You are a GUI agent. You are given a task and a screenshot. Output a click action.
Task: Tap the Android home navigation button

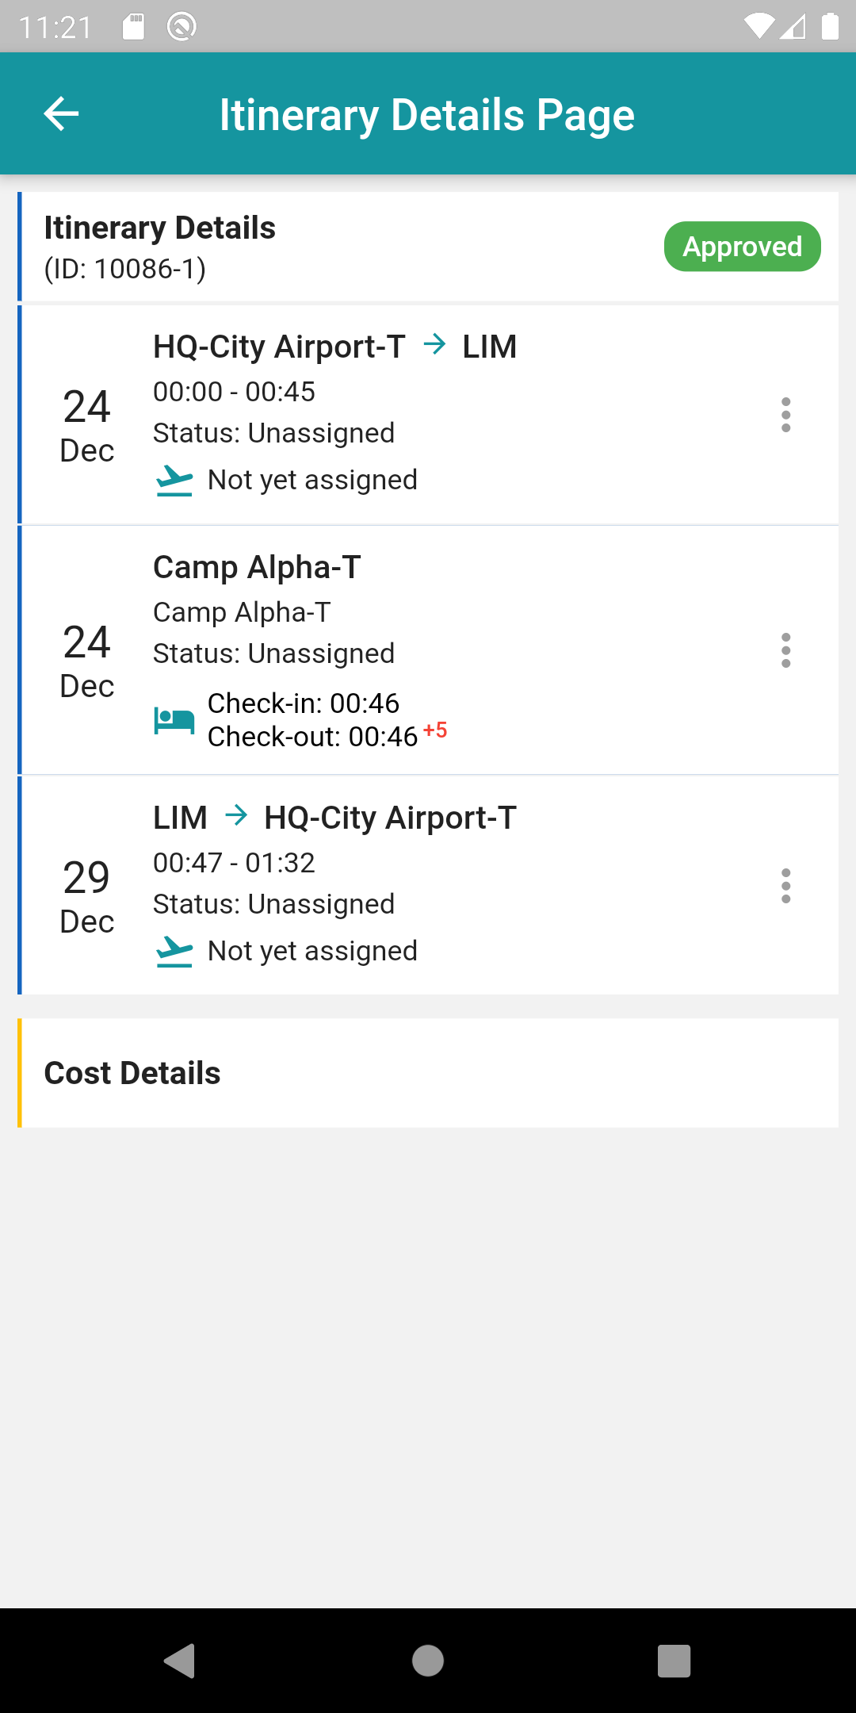tap(428, 1661)
